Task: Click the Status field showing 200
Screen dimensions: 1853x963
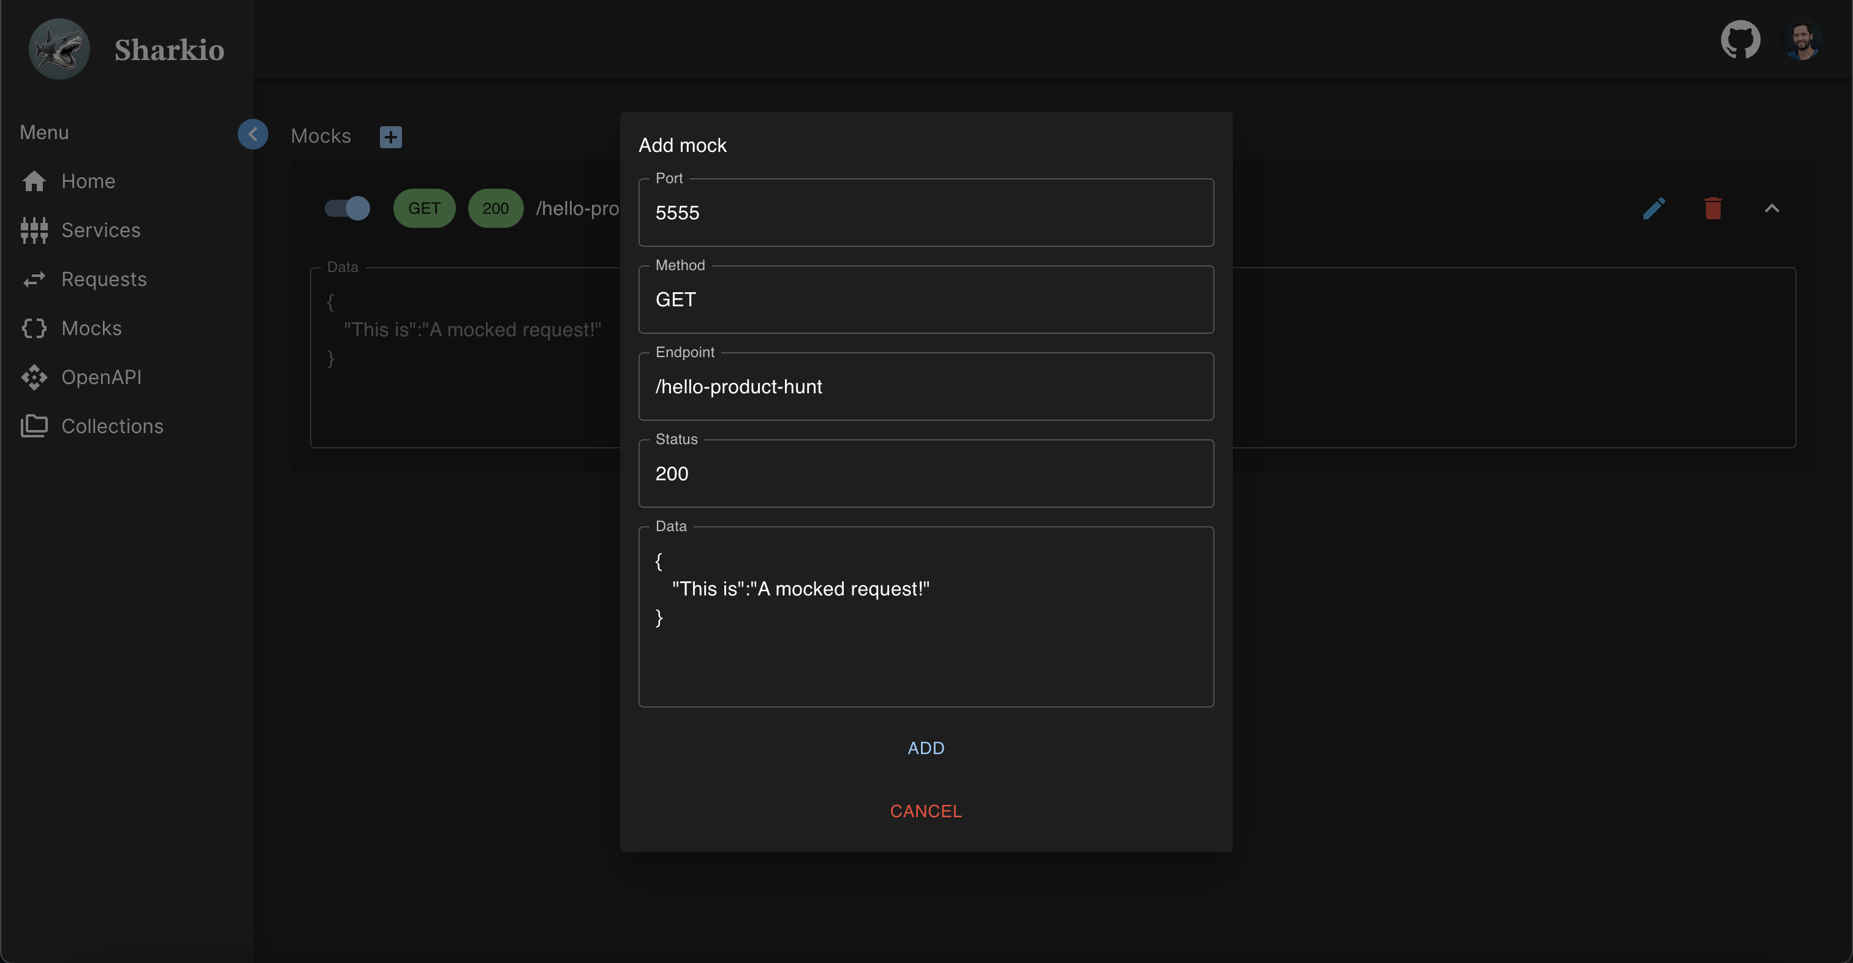Action: [x=926, y=474]
